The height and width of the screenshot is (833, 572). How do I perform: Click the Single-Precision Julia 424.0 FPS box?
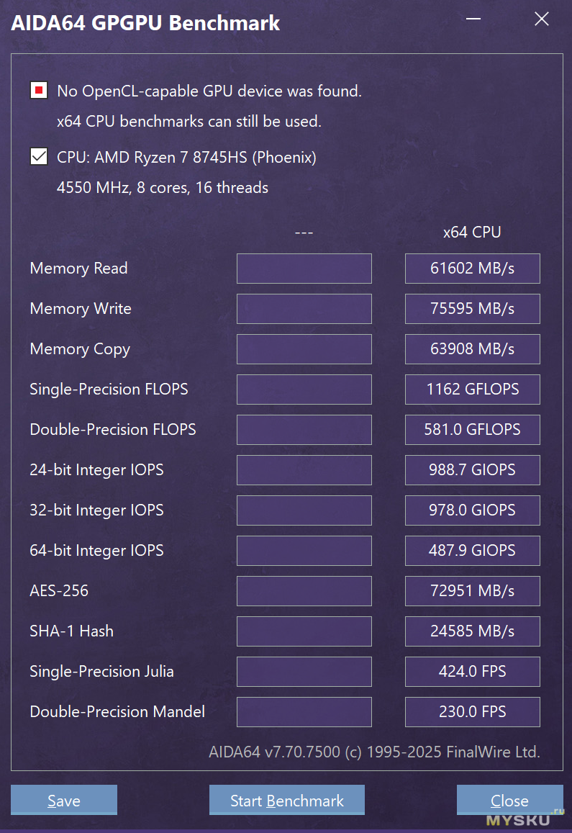coord(473,672)
